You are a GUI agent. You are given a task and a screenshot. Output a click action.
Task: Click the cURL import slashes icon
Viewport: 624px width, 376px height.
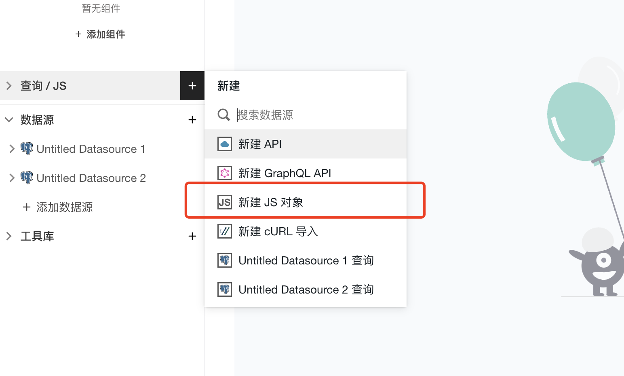[225, 231]
